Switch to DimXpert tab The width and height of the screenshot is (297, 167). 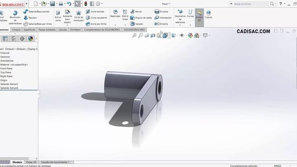tap(75, 30)
